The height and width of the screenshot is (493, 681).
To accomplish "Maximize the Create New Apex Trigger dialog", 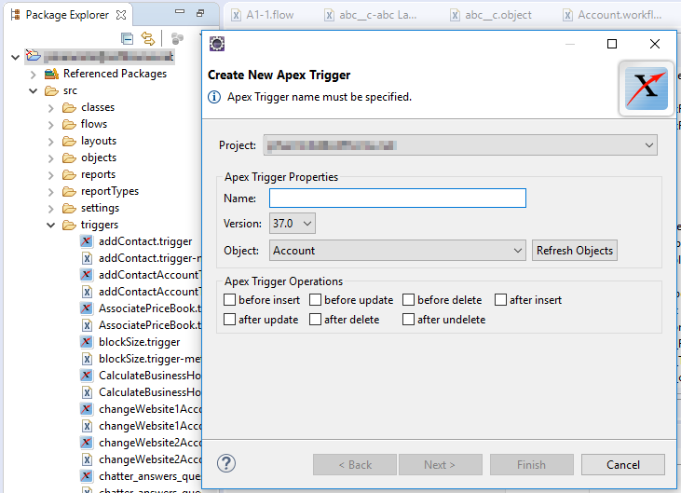I will [612, 44].
